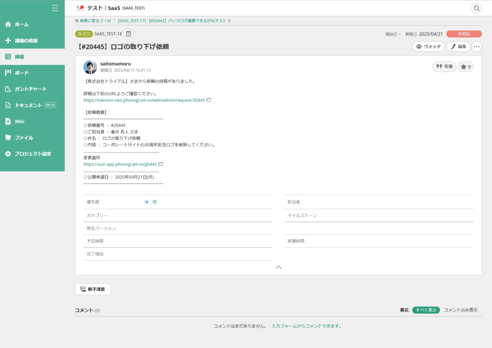Click 入力フォームからコメントできます link
The width and height of the screenshot is (492, 348).
(x=306, y=326)
